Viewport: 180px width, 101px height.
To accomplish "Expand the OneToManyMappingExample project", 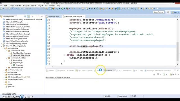I will pyautogui.click(x=1, y=43).
